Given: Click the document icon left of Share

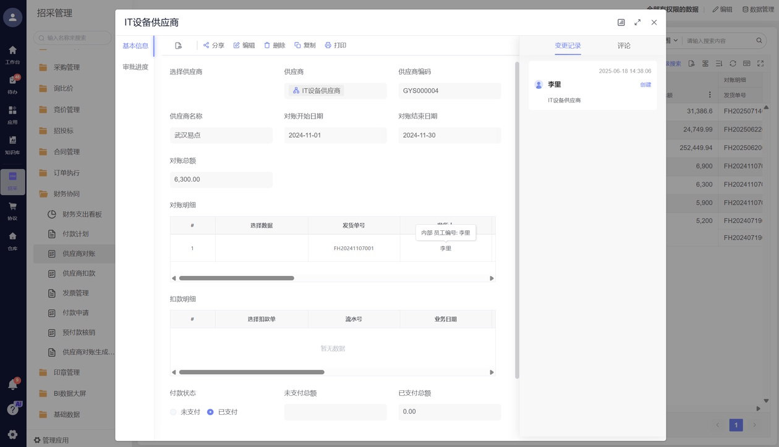Looking at the screenshot, I should (x=179, y=46).
